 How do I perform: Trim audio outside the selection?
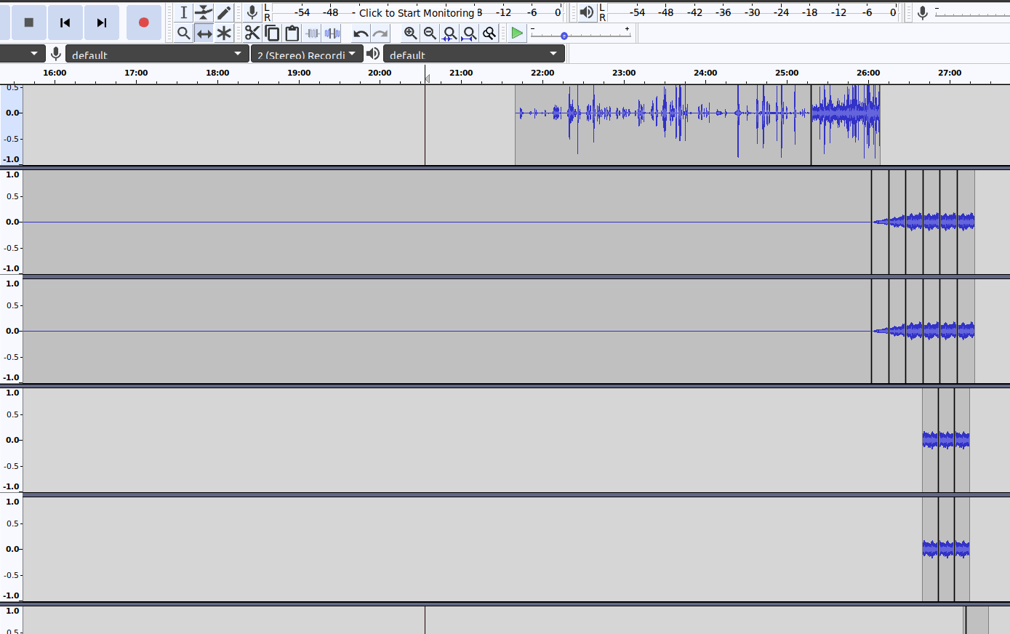313,33
